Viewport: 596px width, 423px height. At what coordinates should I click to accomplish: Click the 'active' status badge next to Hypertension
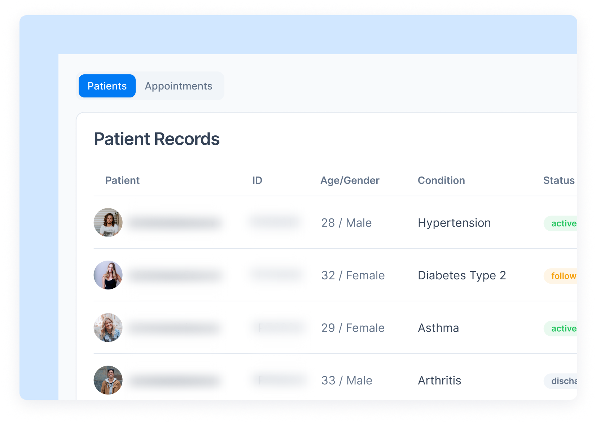click(x=563, y=223)
